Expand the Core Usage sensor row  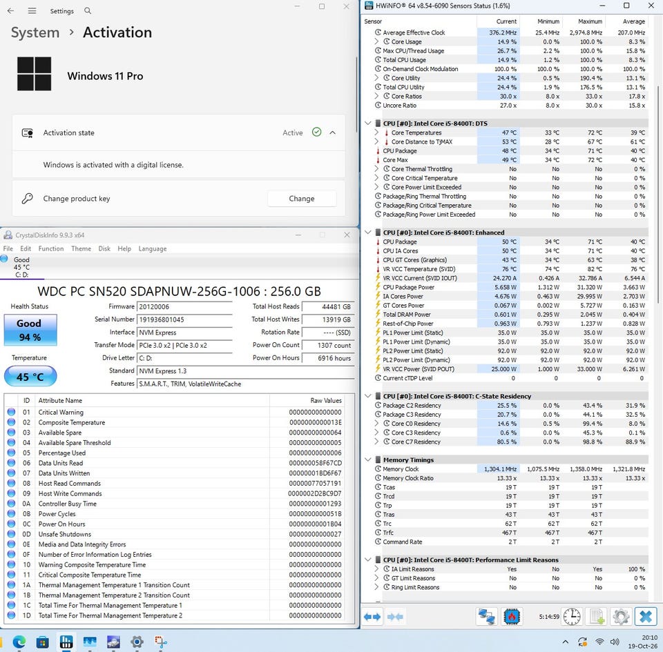(376, 41)
